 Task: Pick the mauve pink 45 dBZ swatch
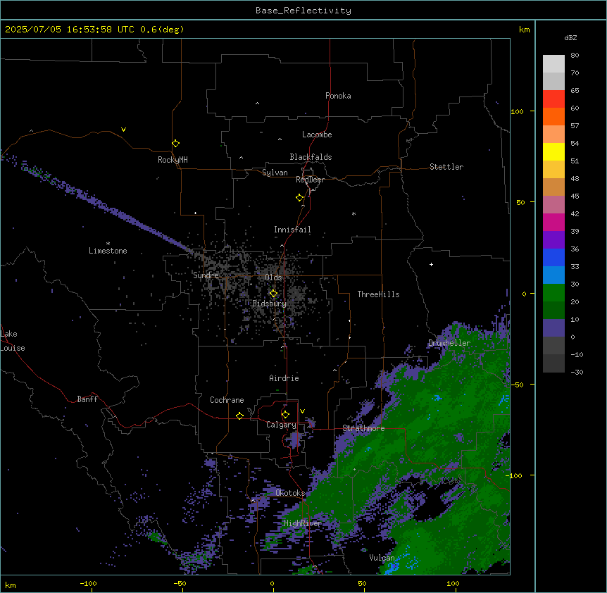(553, 204)
